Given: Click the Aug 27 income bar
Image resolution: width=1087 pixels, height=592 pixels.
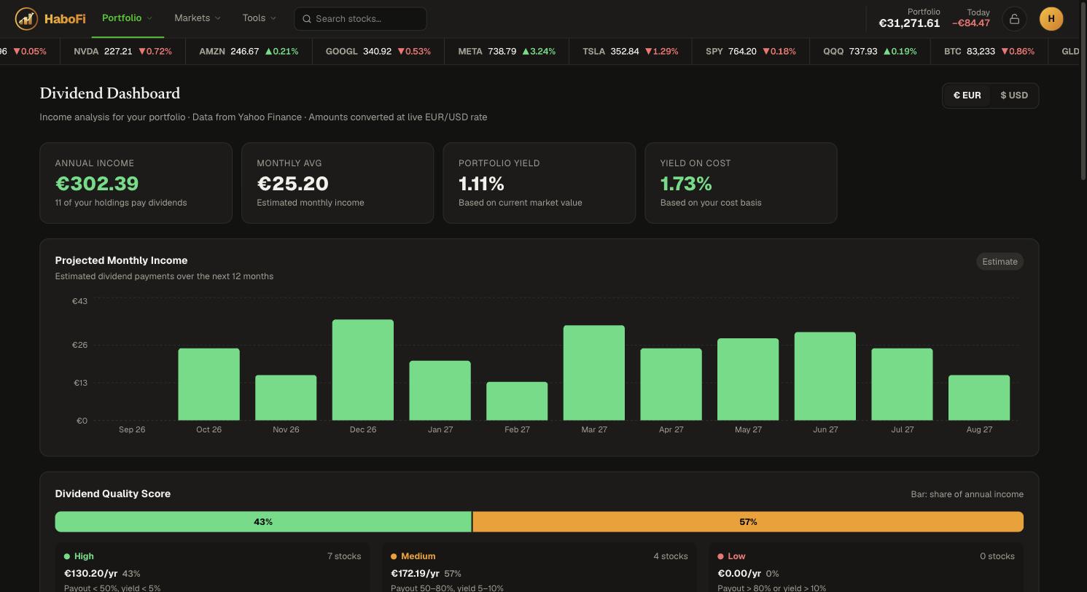Looking at the screenshot, I should pyautogui.click(x=979, y=398).
